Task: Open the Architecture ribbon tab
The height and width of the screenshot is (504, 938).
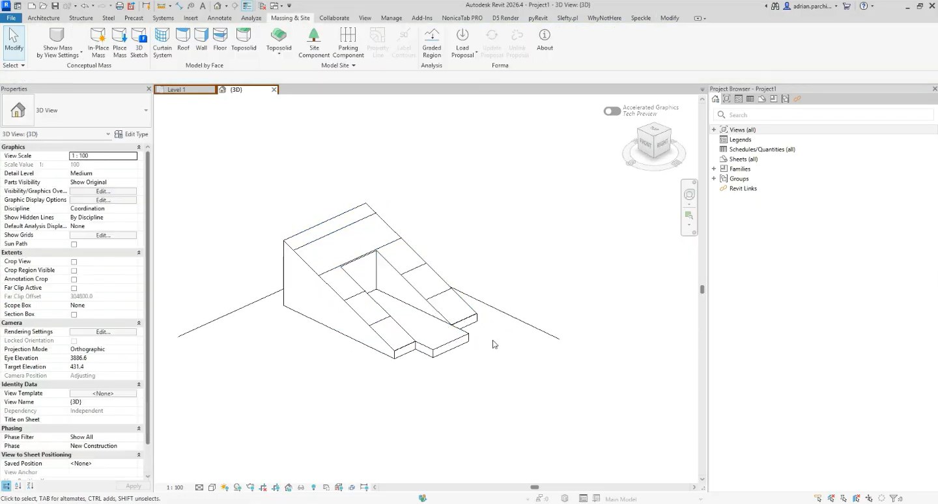Action: 44,18
